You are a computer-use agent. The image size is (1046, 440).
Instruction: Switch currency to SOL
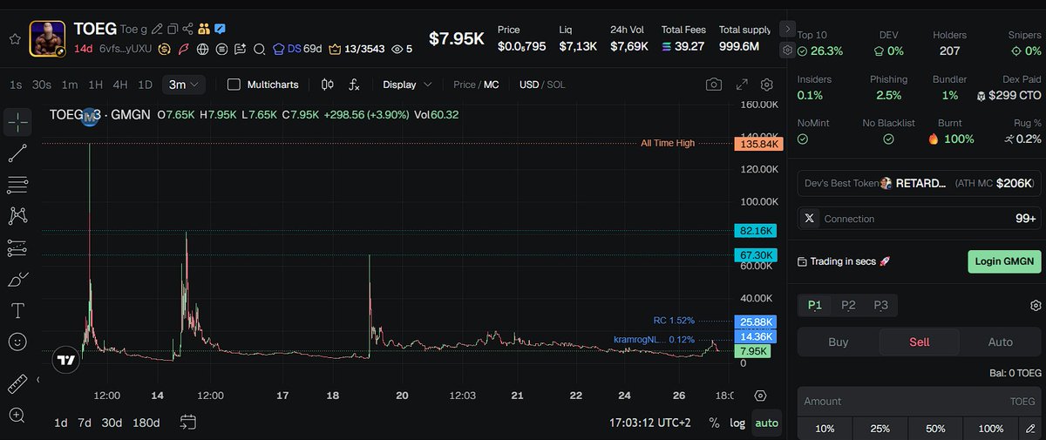tap(555, 85)
